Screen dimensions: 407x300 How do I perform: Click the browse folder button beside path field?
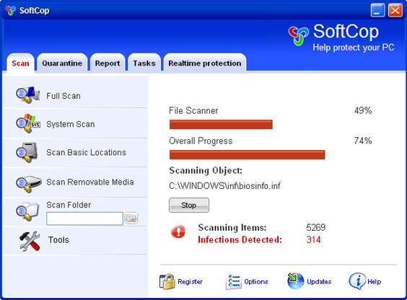coord(131,218)
